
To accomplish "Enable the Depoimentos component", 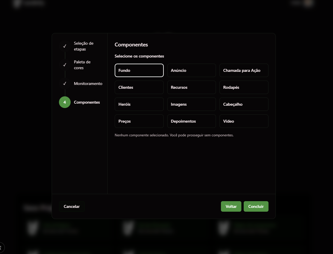I will pyautogui.click(x=191, y=121).
